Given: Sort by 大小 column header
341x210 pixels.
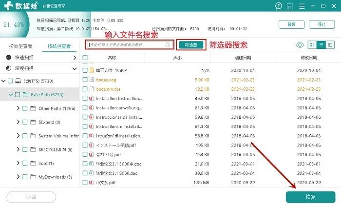Looking at the screenshot, I should point(177,58).
